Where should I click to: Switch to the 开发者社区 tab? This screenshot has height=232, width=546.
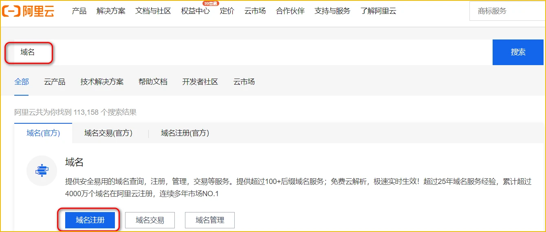coord(200,82)
